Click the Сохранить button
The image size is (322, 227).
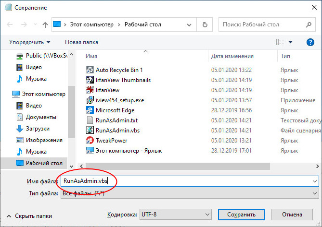[241, 215]
